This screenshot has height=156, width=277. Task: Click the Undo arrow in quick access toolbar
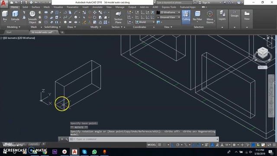tap(36, 3)
